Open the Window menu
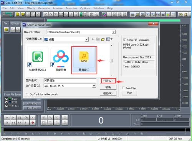The image size is (192, 141). pos(99,8)
